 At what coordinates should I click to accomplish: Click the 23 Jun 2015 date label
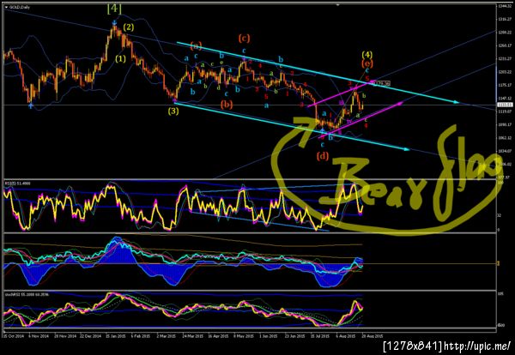click(294, 336)
